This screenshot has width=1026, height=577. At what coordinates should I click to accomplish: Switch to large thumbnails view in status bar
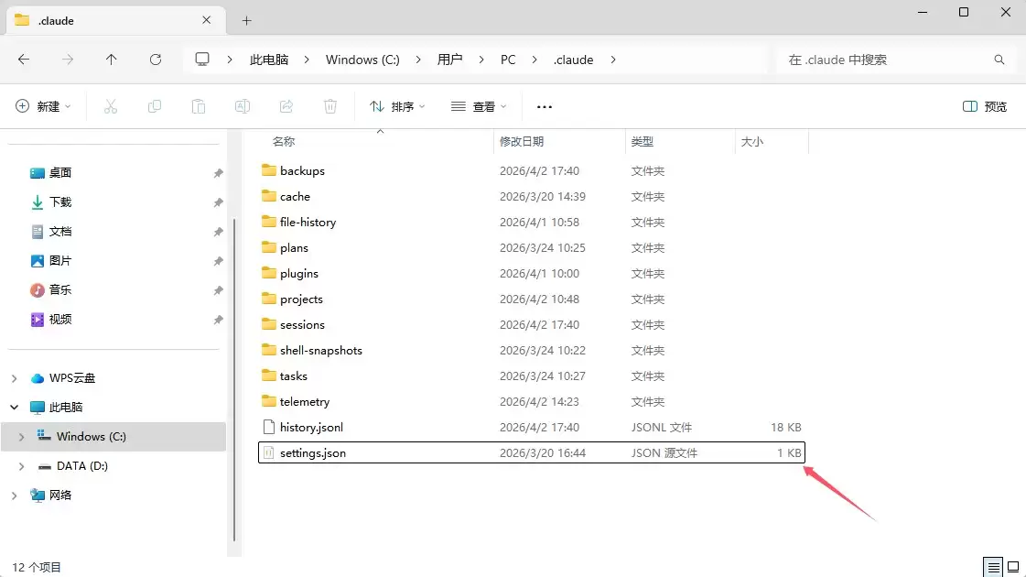coord(1013,567)
